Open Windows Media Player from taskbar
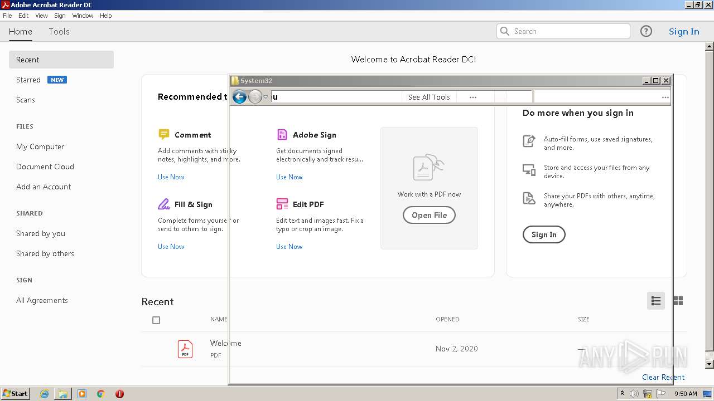Screen dimensions: 714x401 82,394
